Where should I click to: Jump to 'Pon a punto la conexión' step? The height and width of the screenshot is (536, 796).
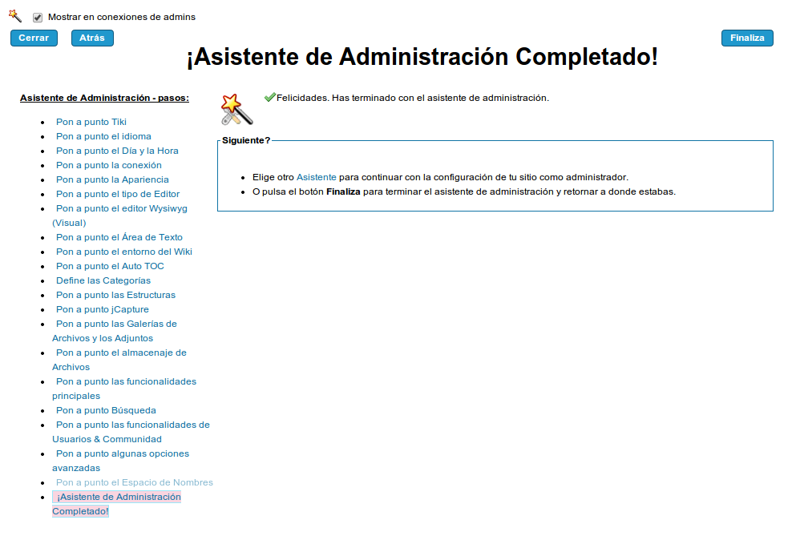(x=108, y=165)
